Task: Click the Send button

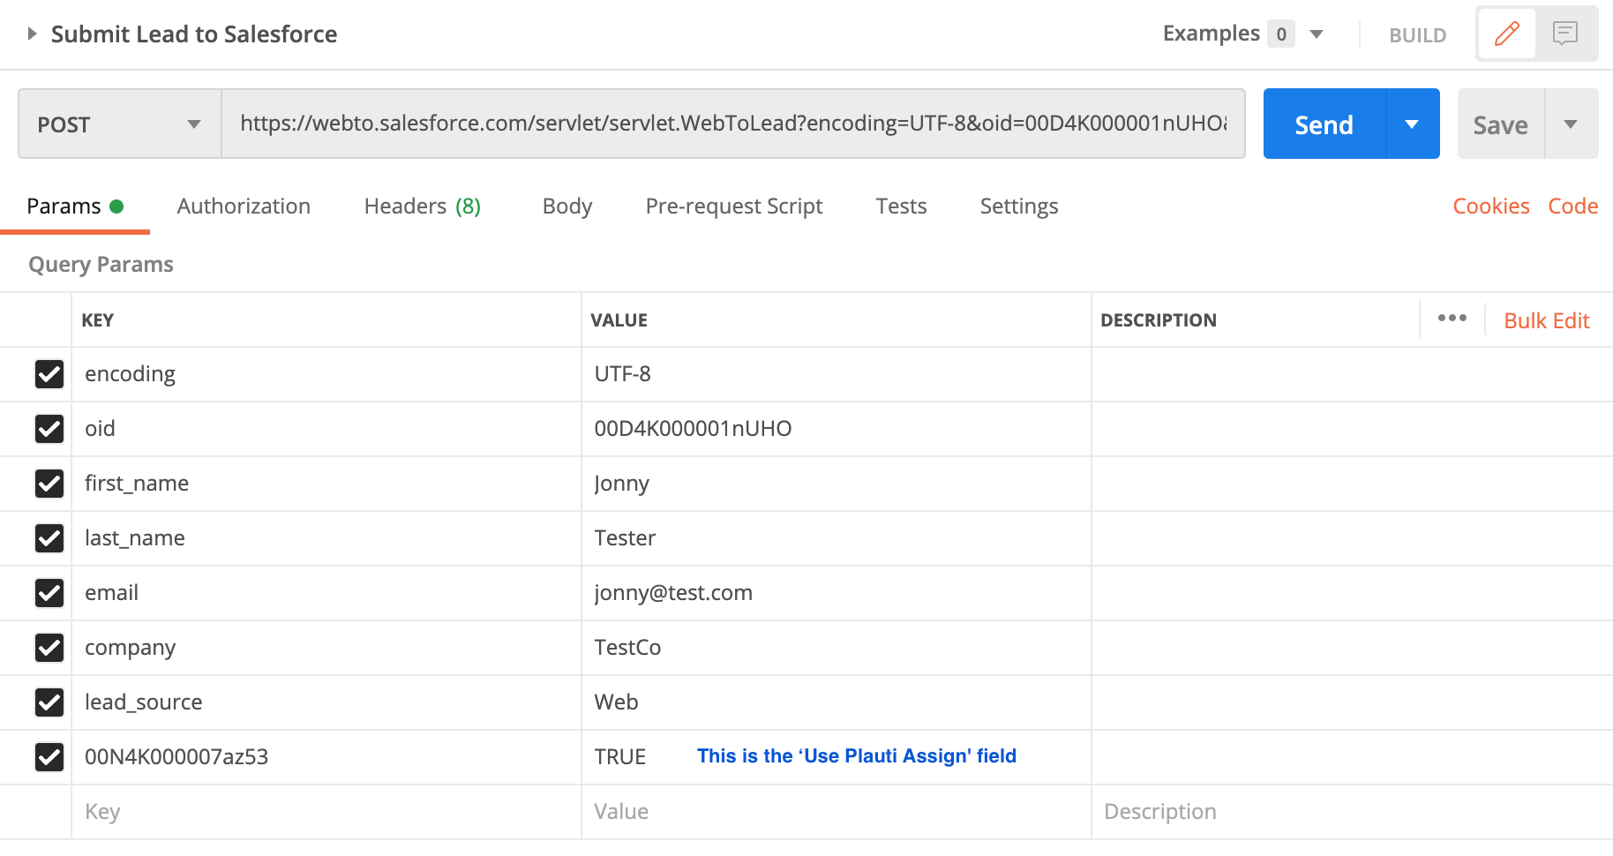Action: coord(1324,124)
